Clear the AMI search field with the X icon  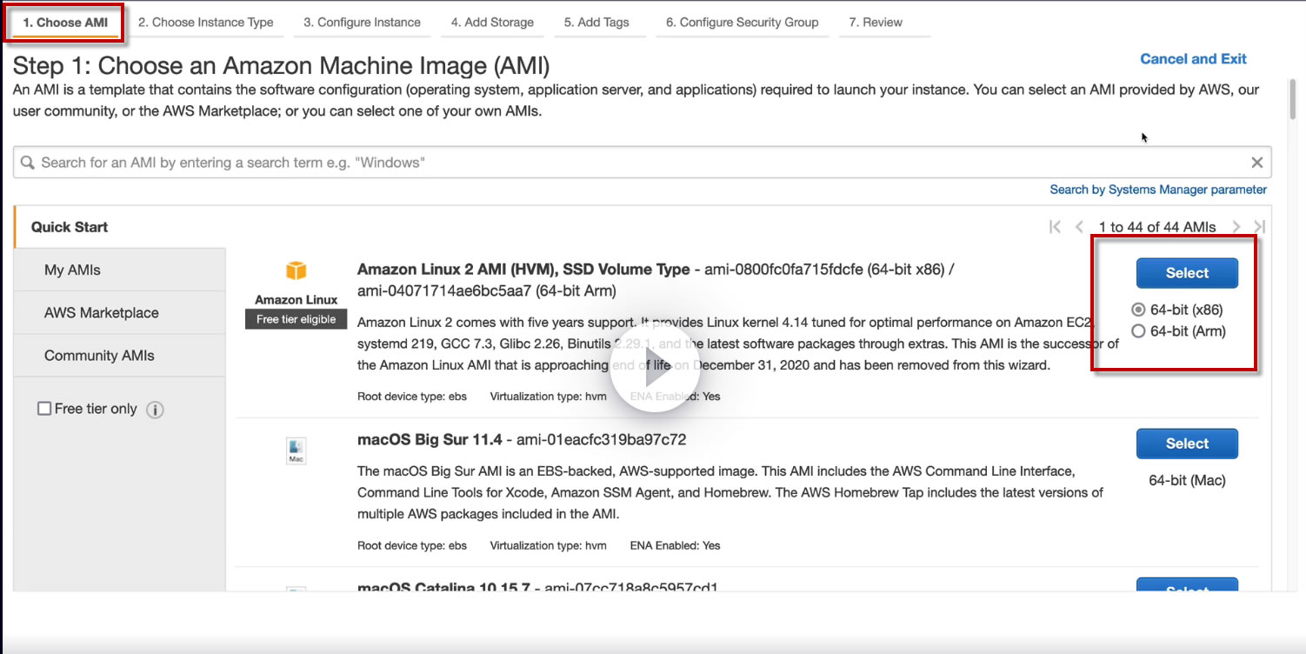1256,163
